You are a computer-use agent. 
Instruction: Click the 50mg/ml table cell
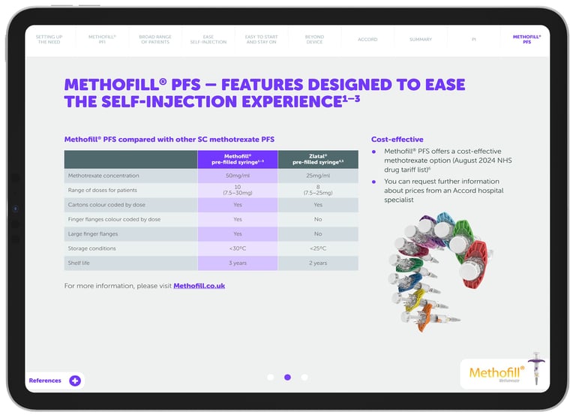[238, 176]
